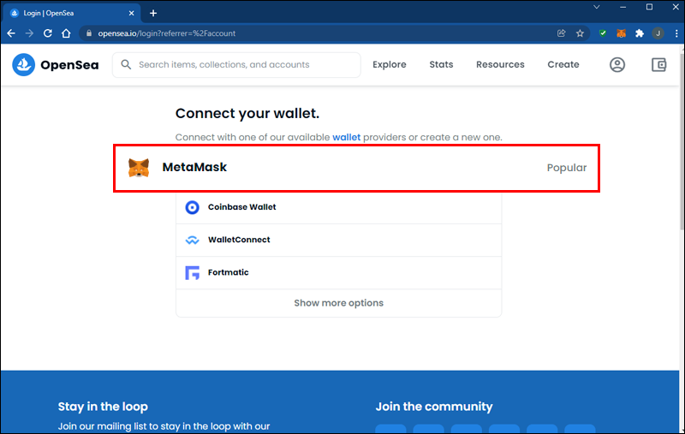Open the green shield extension
This screenshot has height=434, width=685.
603,33
